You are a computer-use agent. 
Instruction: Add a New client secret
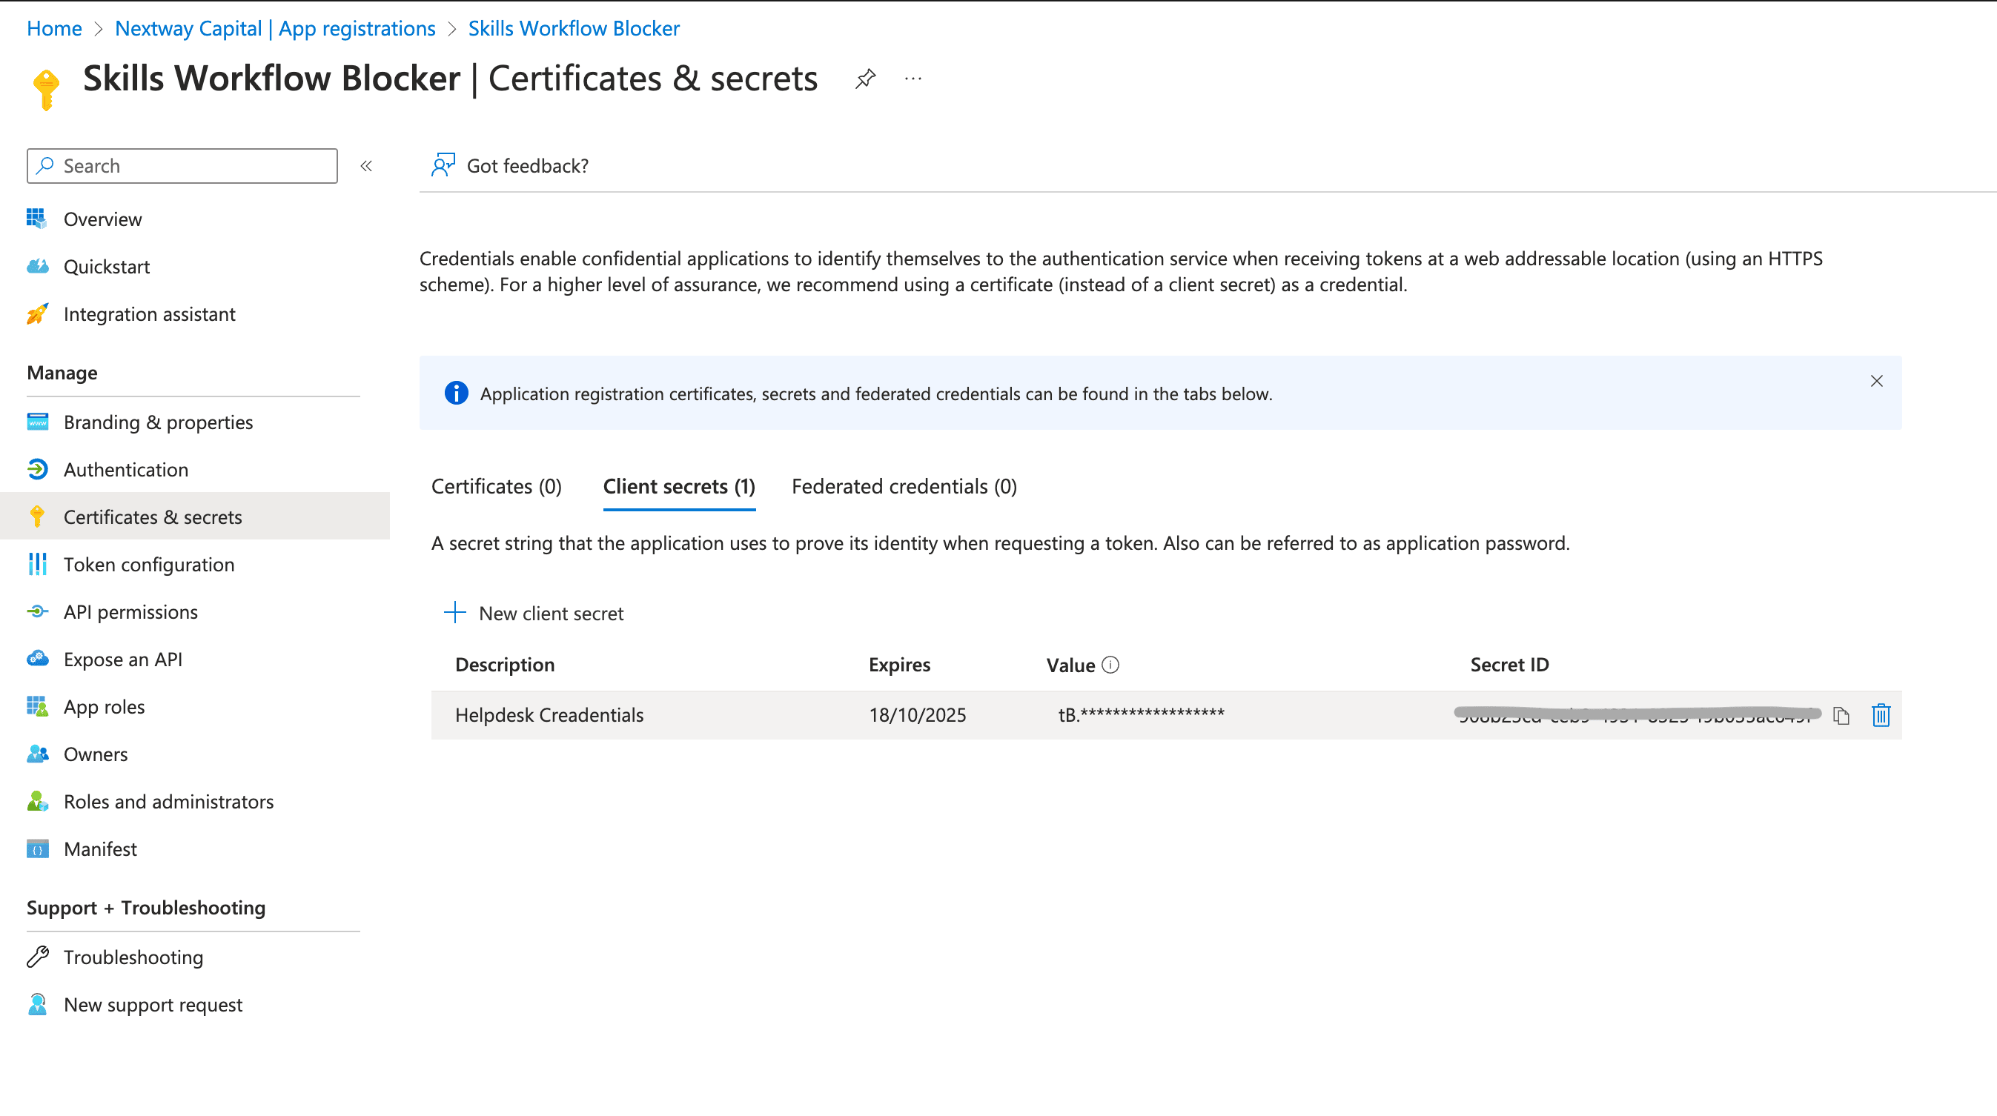534,613
